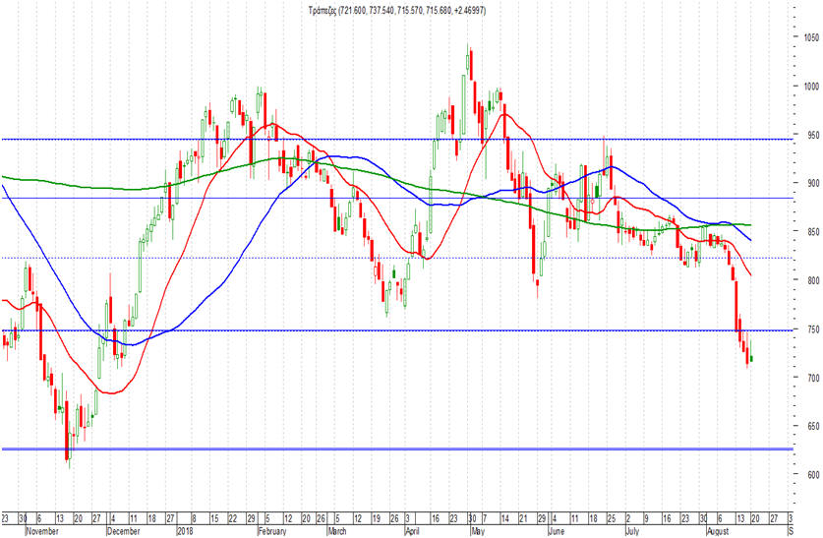
Task: Select the August month label
Action: click(x=718, y=531)
